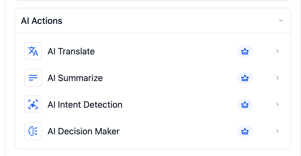Click the crown badge beside AI Intent Detection
Screen dimensions: 301x156
pyautogui.click(x=245, y=105)
